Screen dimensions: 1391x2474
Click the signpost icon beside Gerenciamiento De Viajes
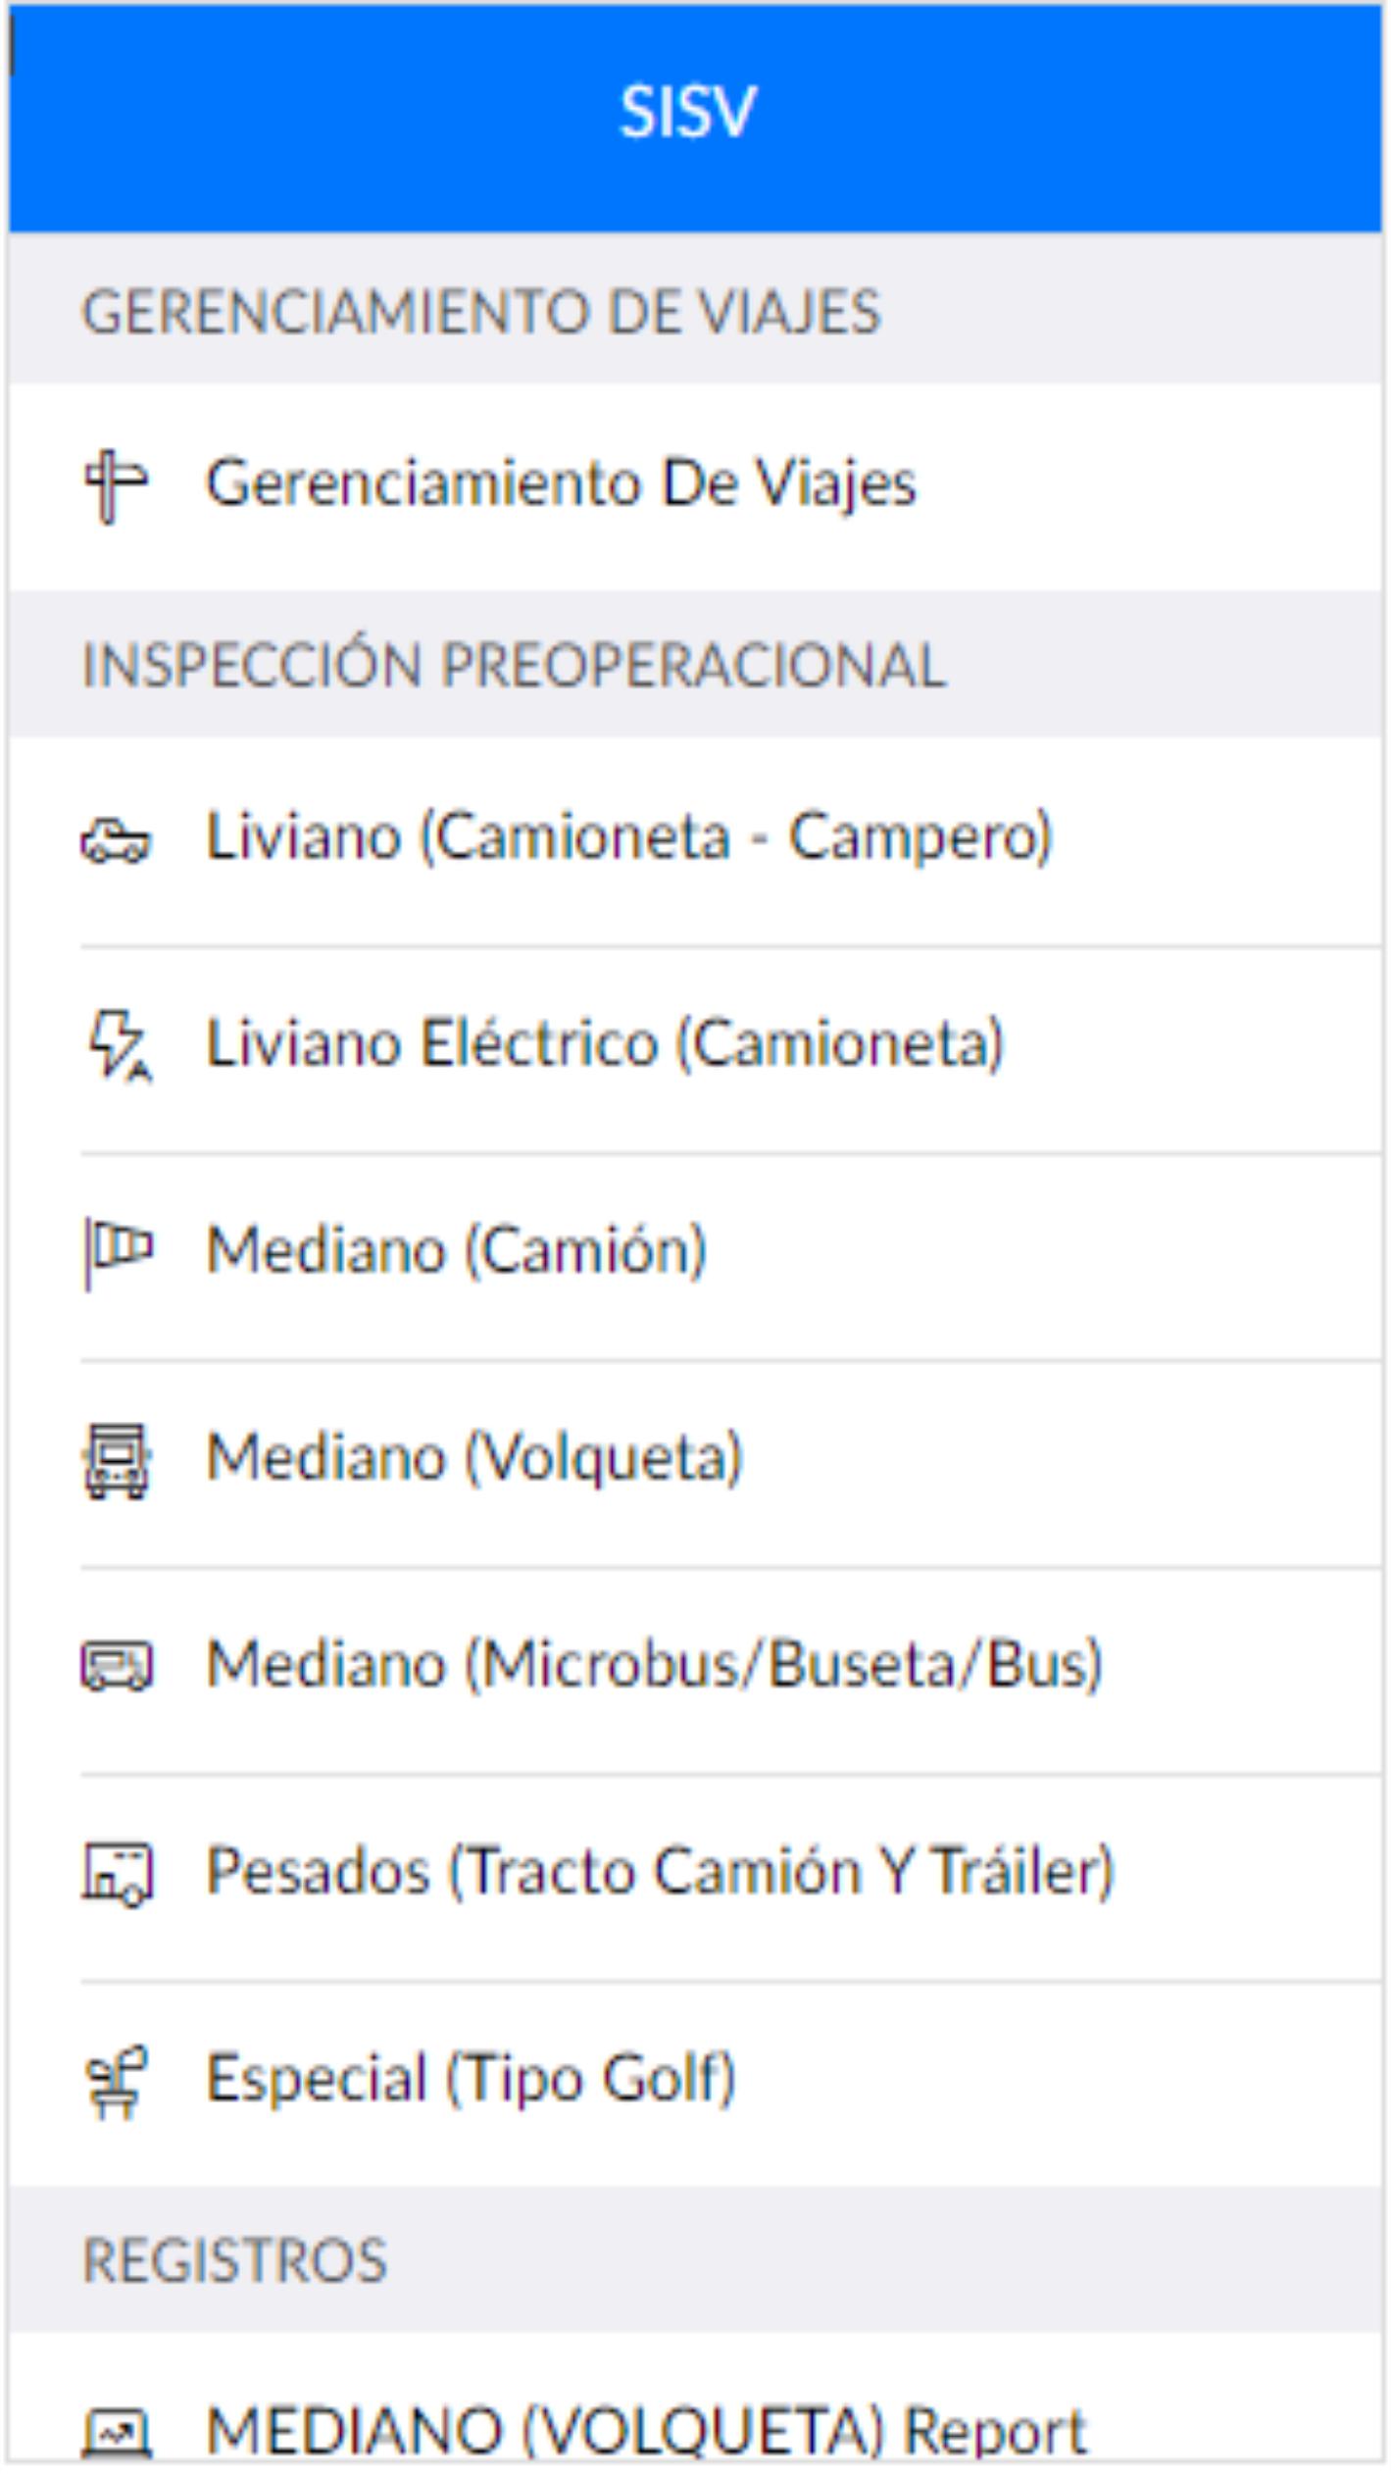(116, 485)
